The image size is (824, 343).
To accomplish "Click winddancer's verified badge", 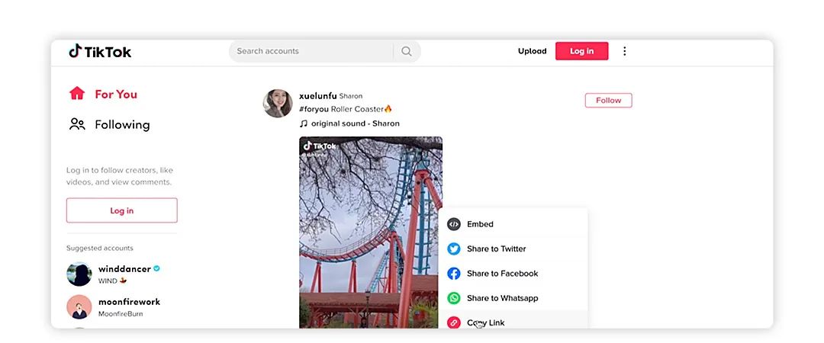I will pyautogui.click(x=156, y=268).
